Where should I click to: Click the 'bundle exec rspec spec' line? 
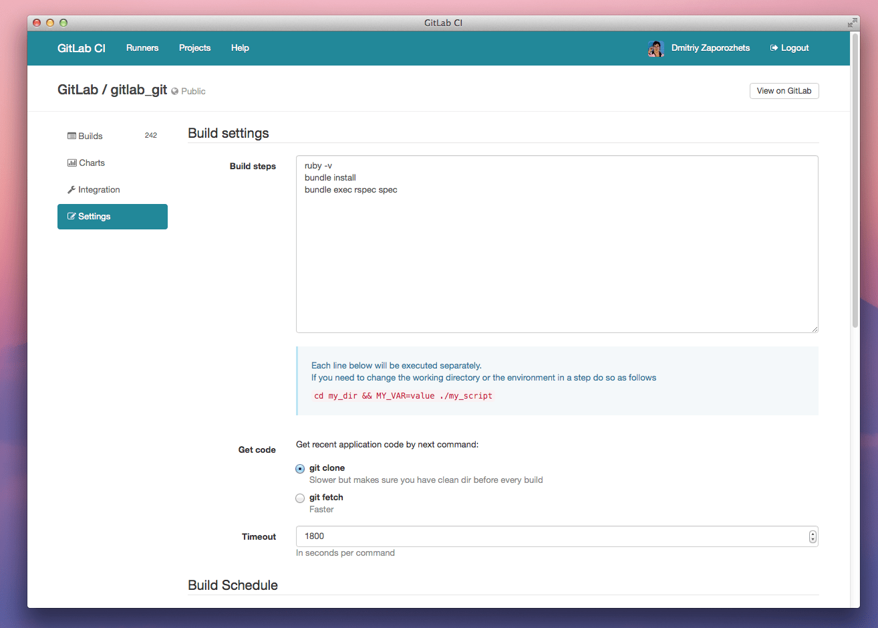point(351,190)
